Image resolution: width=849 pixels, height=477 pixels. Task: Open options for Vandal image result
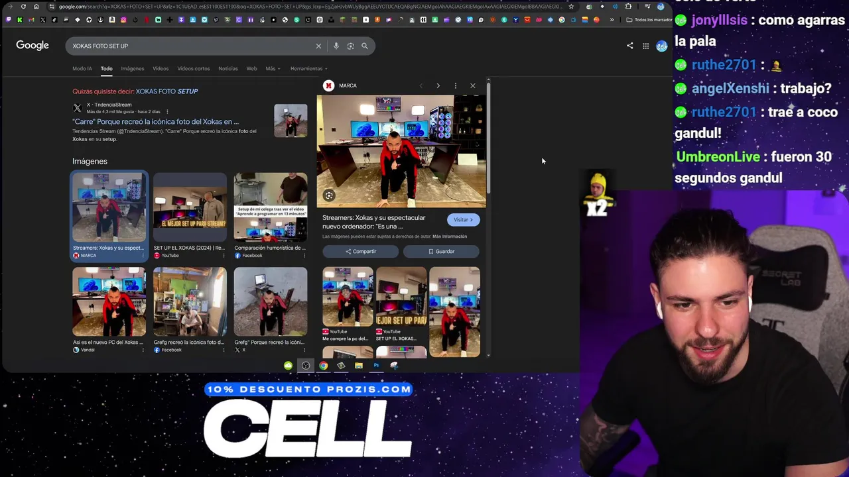143,350
